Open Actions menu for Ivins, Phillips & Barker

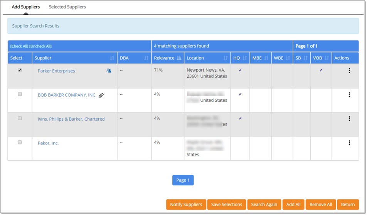click(x=349, y=119)
